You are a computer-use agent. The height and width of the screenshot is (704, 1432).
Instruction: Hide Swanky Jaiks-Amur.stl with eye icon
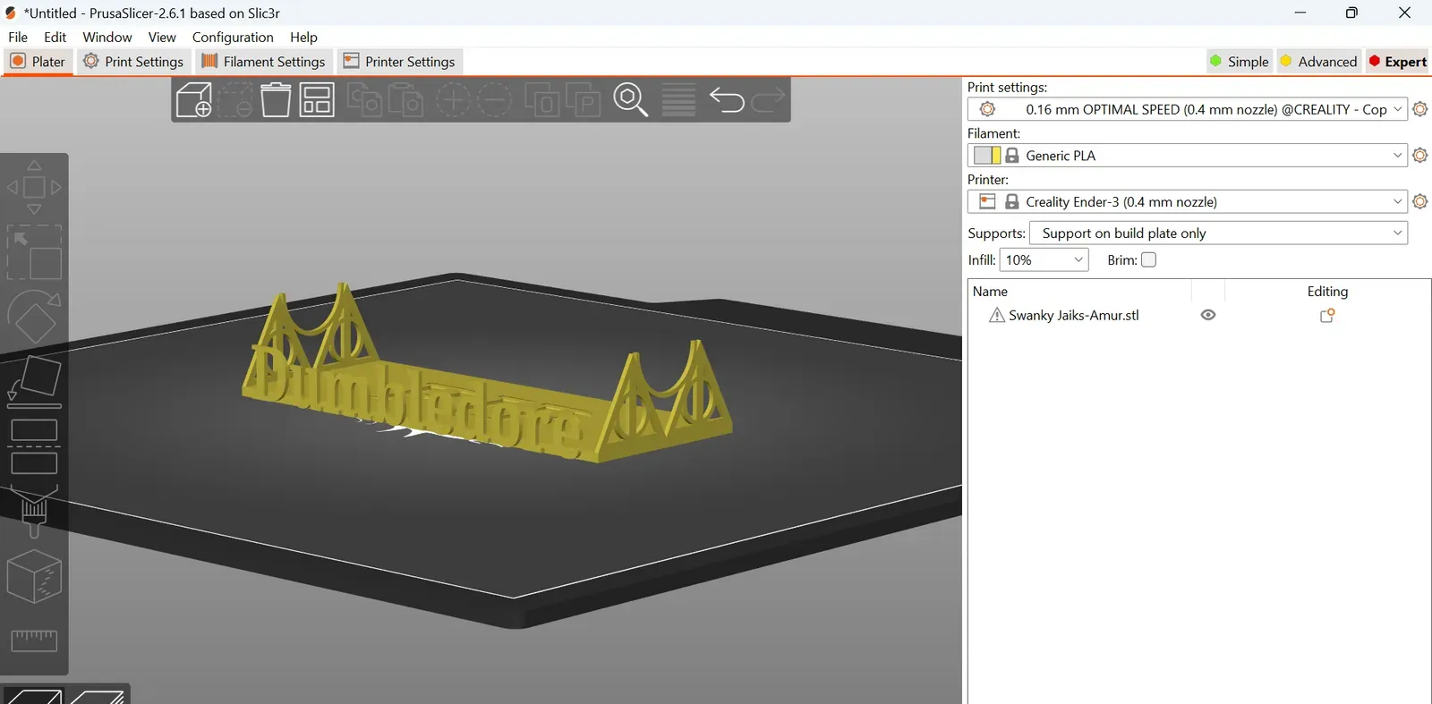(x=1208, y=315)
